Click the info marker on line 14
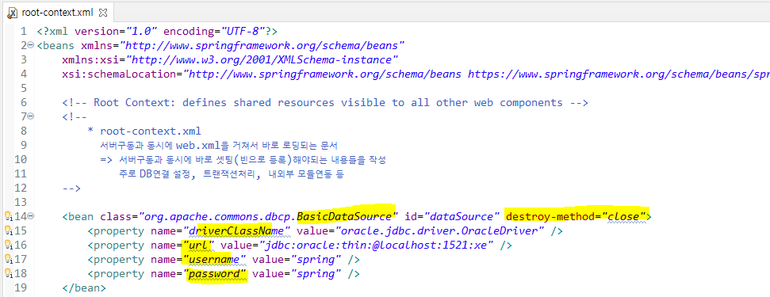This screenshot has height=297, width=770. pyautogui.click(x=8, y=216)
